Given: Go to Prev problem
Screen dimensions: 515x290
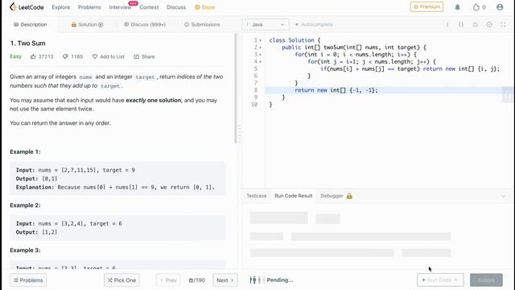Looking at the screenshot, I should 168,280.
